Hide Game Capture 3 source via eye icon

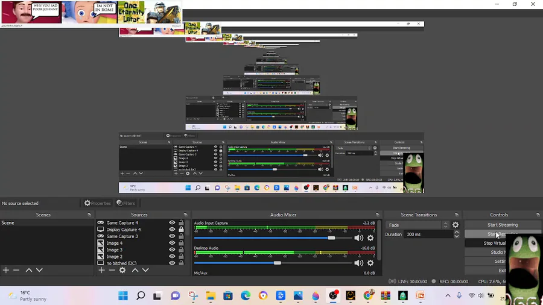click(x=172, y=236)
